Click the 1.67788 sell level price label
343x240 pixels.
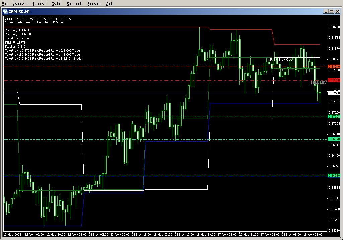334,80
